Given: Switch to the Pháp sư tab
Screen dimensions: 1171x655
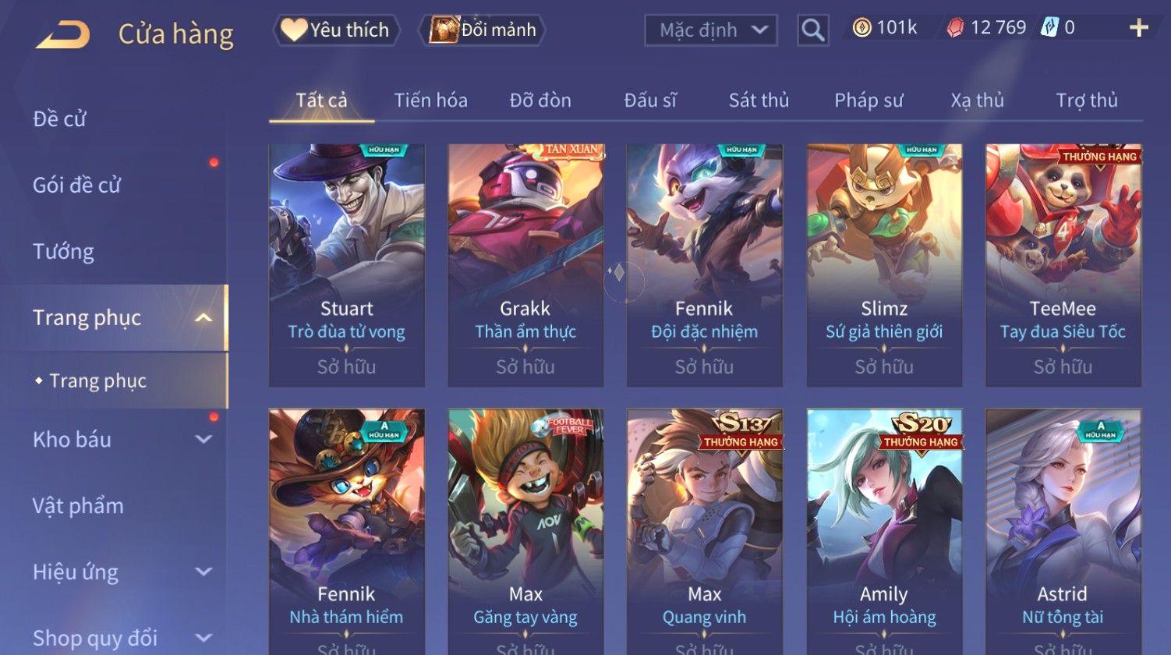Looking at the screenshot, I should click(869, 100).
